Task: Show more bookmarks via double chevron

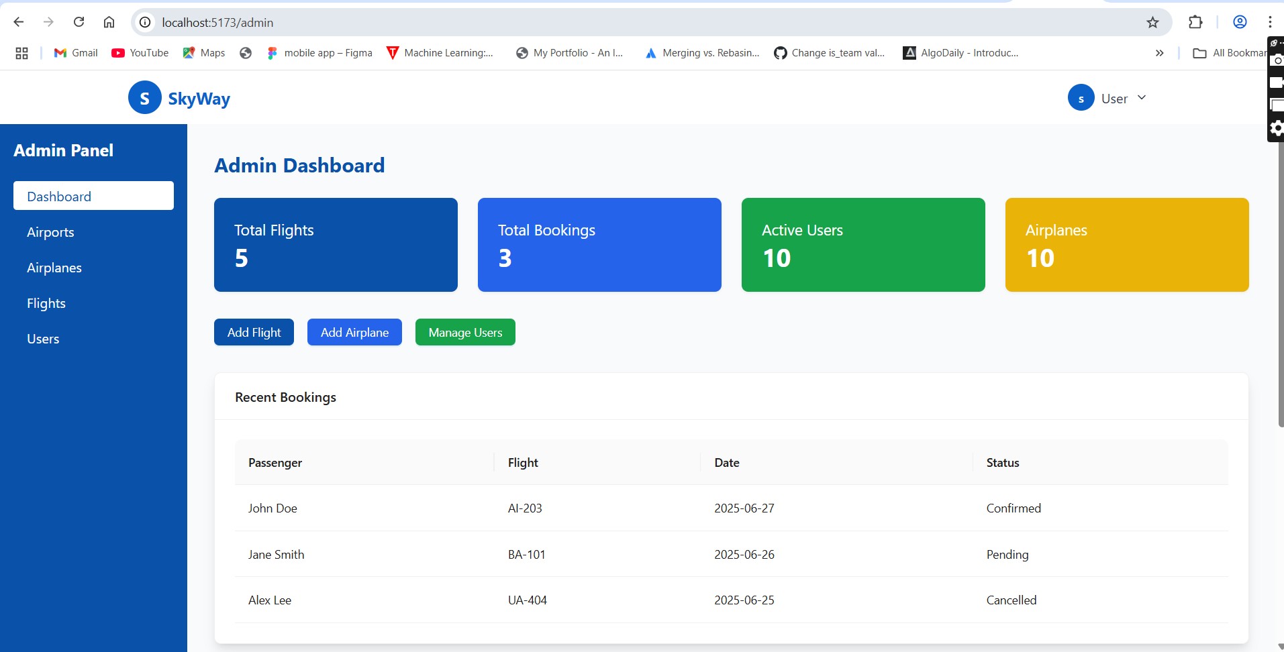Action: tap(1159, 53)
